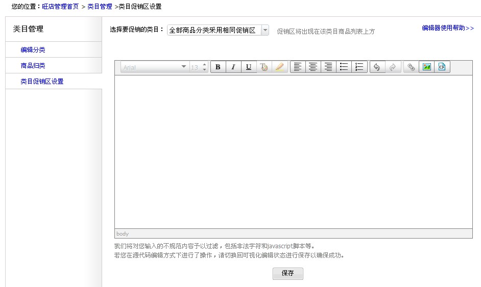
Task: Toggle bold formatting in editor toolbar
Action: coord(218,67)
